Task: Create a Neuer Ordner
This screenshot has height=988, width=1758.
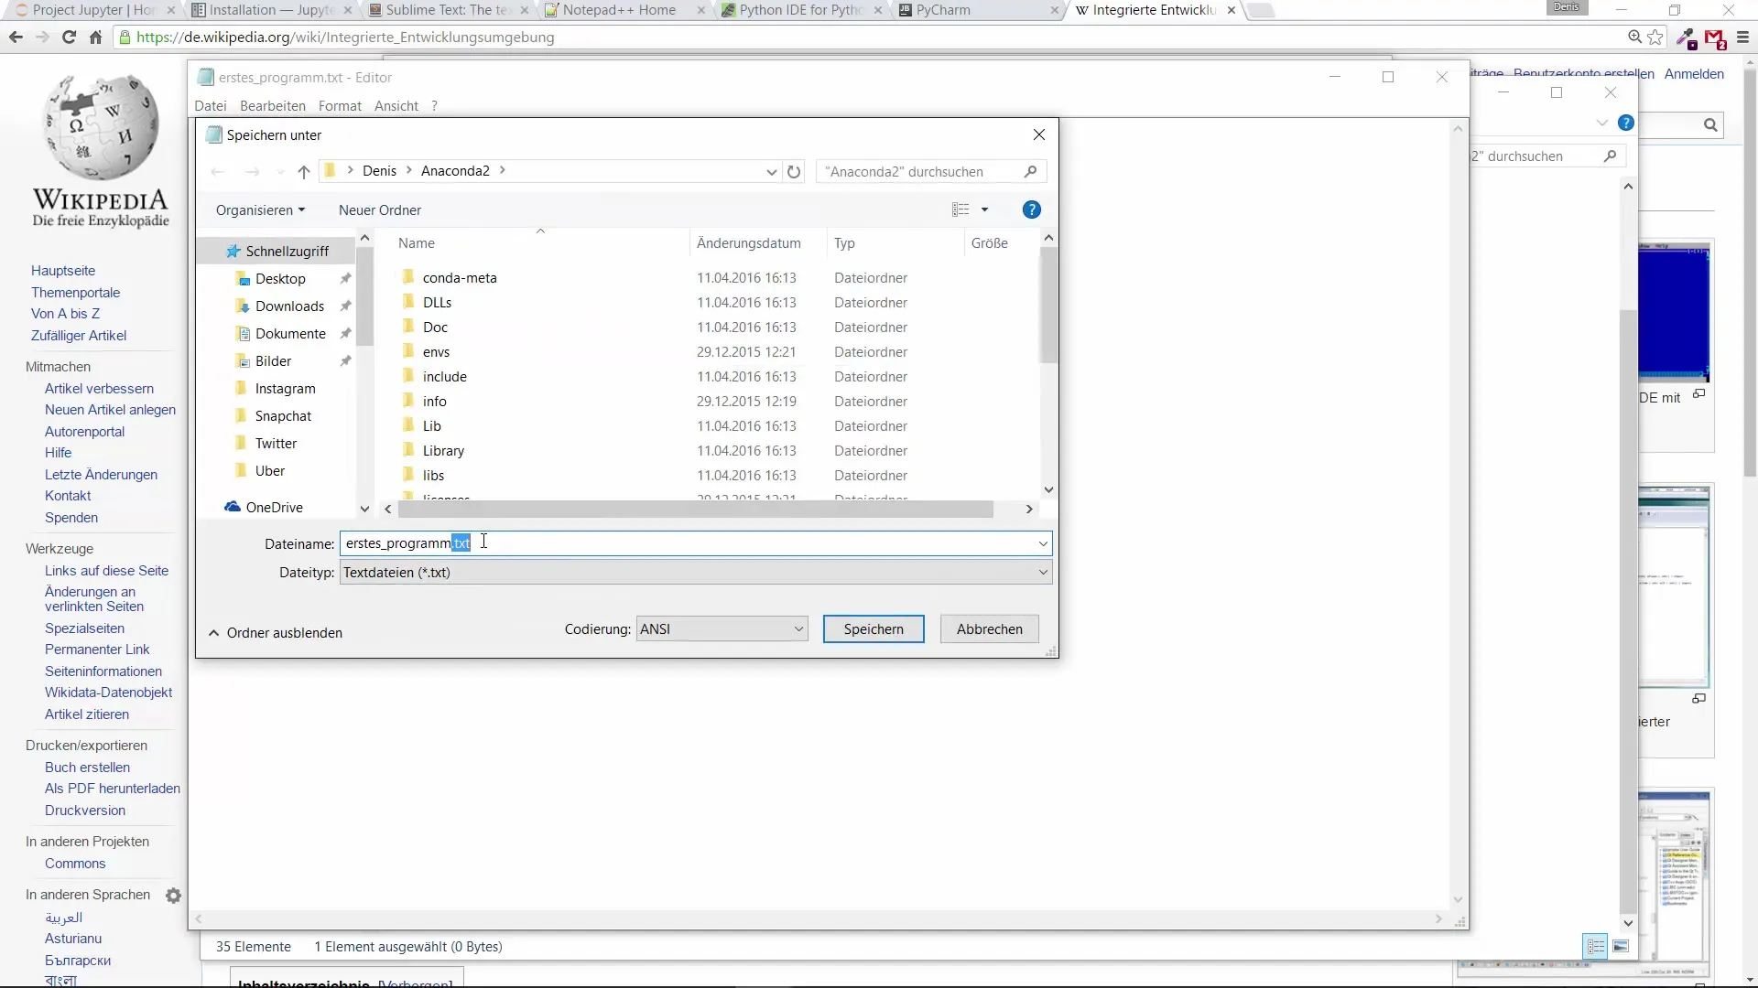Action: point(380,210)
